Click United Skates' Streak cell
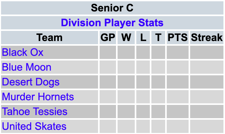The height and width of the screenshot is (134, 225). [x=207, y=126]
